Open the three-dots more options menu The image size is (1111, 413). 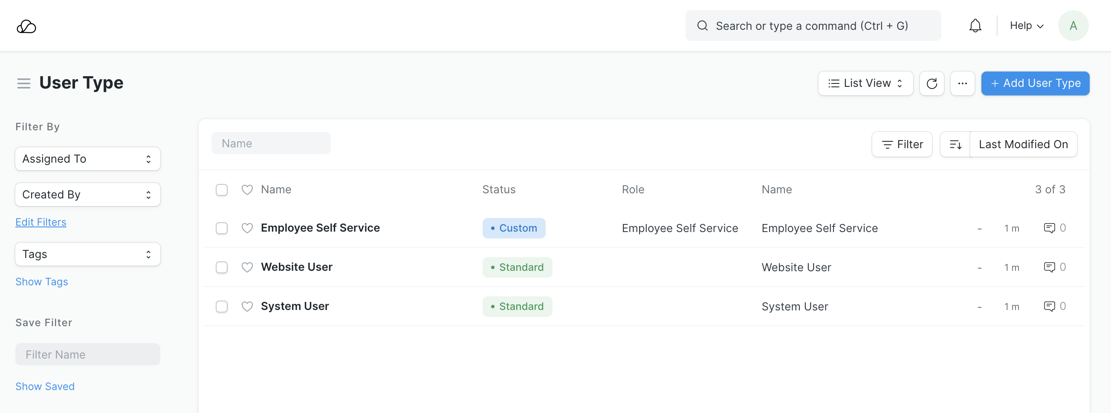tap(962, 83)
